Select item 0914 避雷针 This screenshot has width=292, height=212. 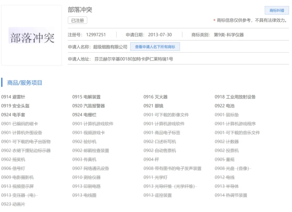(x=13, y=97)
